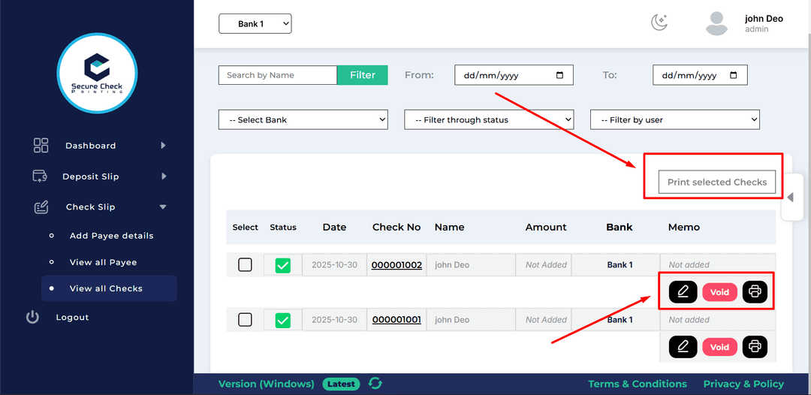
Task: Click edit pencil icon for check 000001001
Action: (683, 346)
